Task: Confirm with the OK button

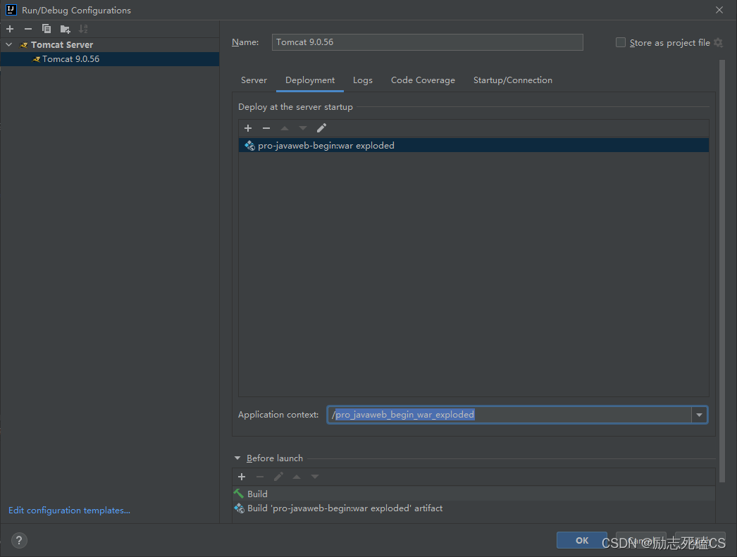Action: (x=582, y=540)
